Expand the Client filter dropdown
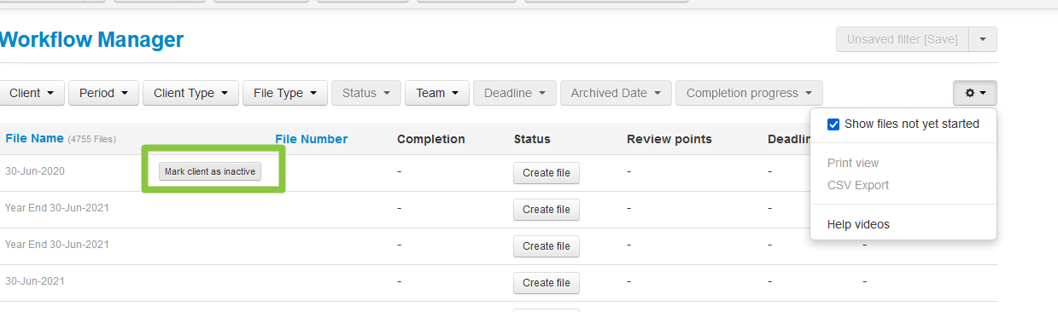1058x312 pixels. (32, 93)
